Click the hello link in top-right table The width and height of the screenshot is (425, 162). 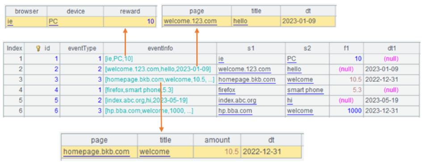240,21
